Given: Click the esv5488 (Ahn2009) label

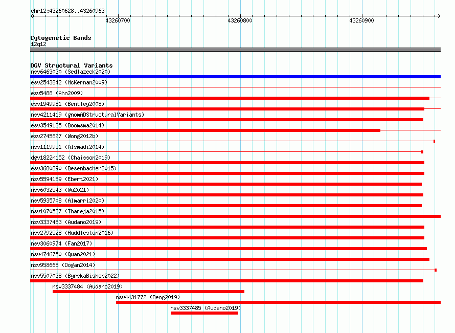Looking at the screenshot, I should tap(57, 93).
